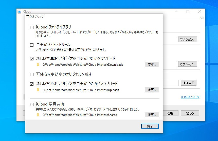Click 変更 button for Shared folder

point(152,115)
